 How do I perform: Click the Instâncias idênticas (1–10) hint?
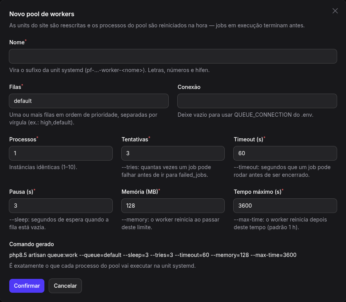(x=43, y=167)
